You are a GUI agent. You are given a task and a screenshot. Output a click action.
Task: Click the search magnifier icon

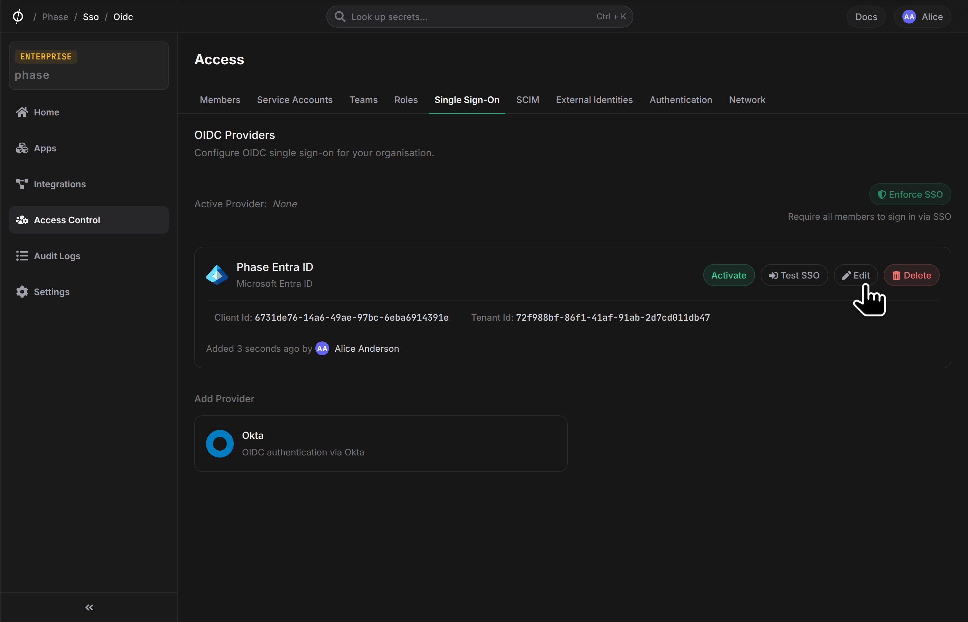tap(340, 17)
